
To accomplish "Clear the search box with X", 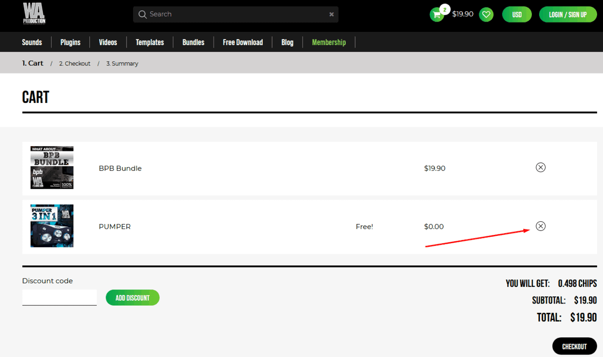I will click(331, 15).
